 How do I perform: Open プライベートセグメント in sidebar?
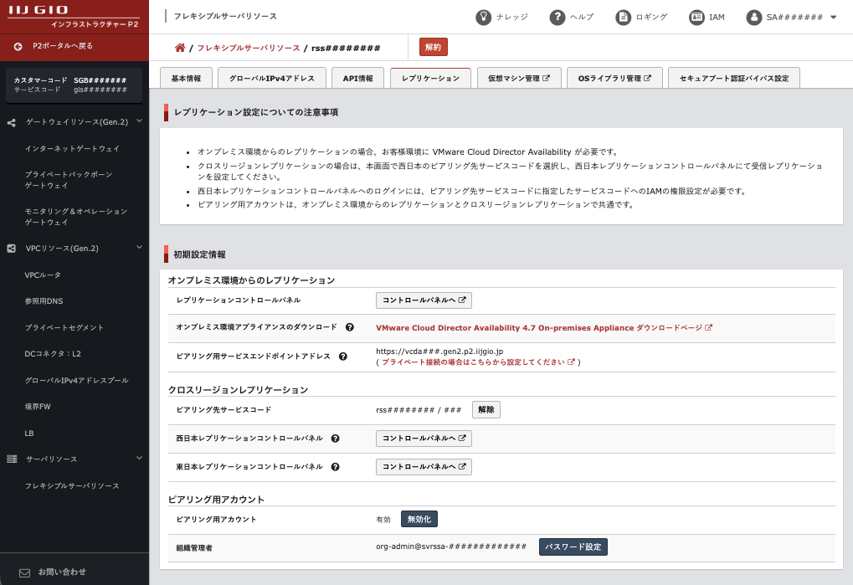(64, 328)
